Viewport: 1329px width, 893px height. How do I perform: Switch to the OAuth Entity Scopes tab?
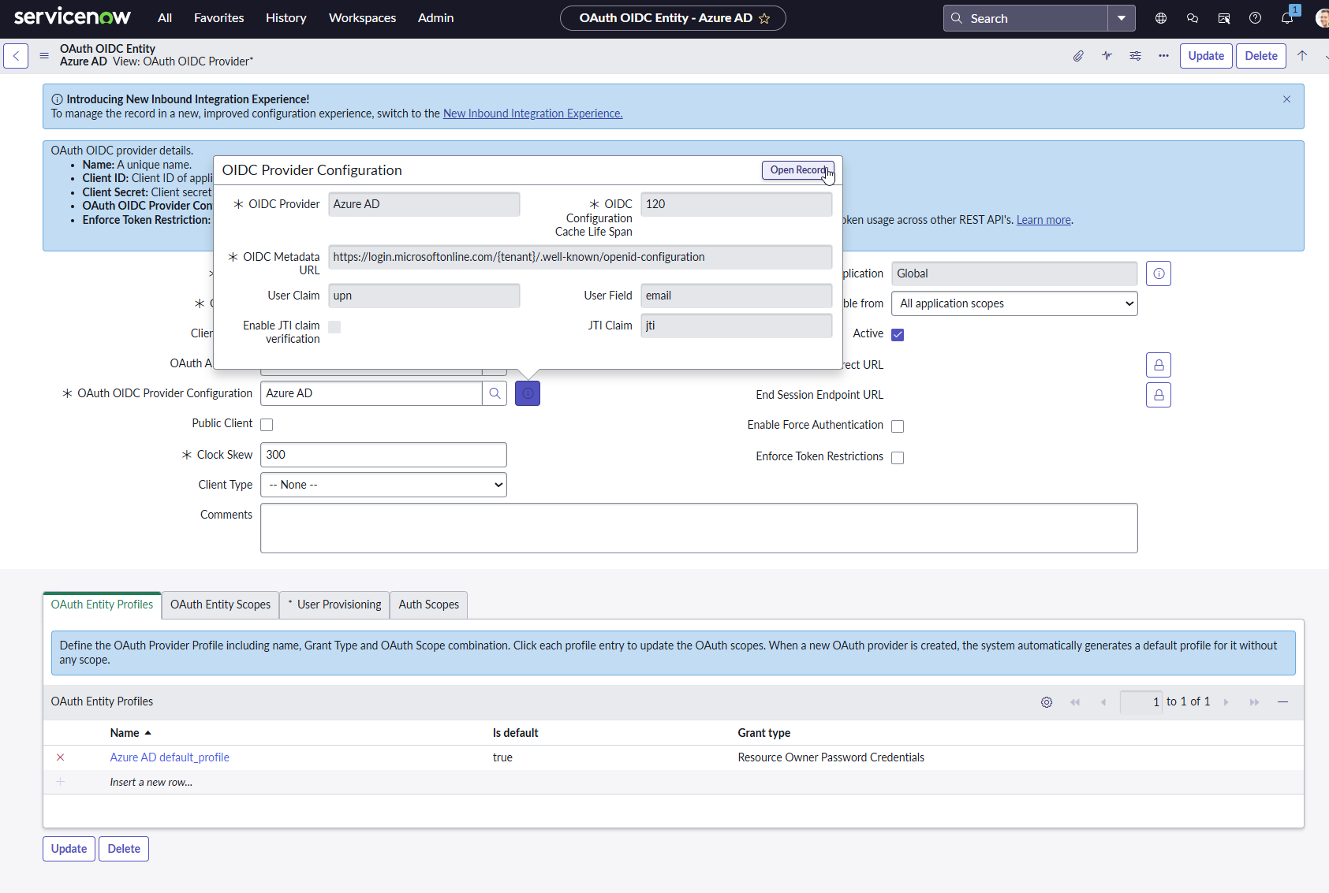point(220,605)
